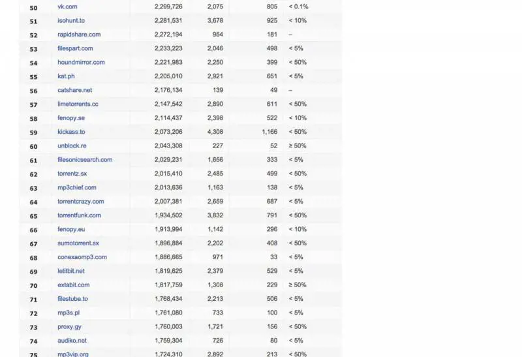Viewport: 522px width, 357px height.
Task: Open limetorrents.cc link
Action: click(78, 104)
